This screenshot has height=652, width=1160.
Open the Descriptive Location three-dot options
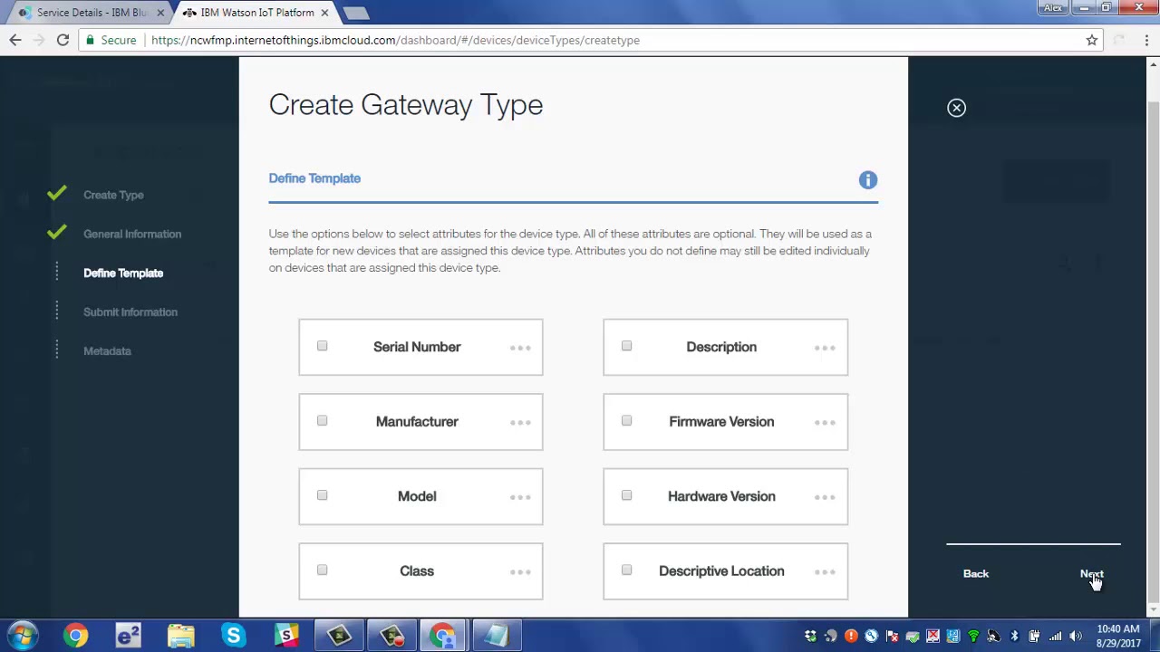(x=825, y=571)
